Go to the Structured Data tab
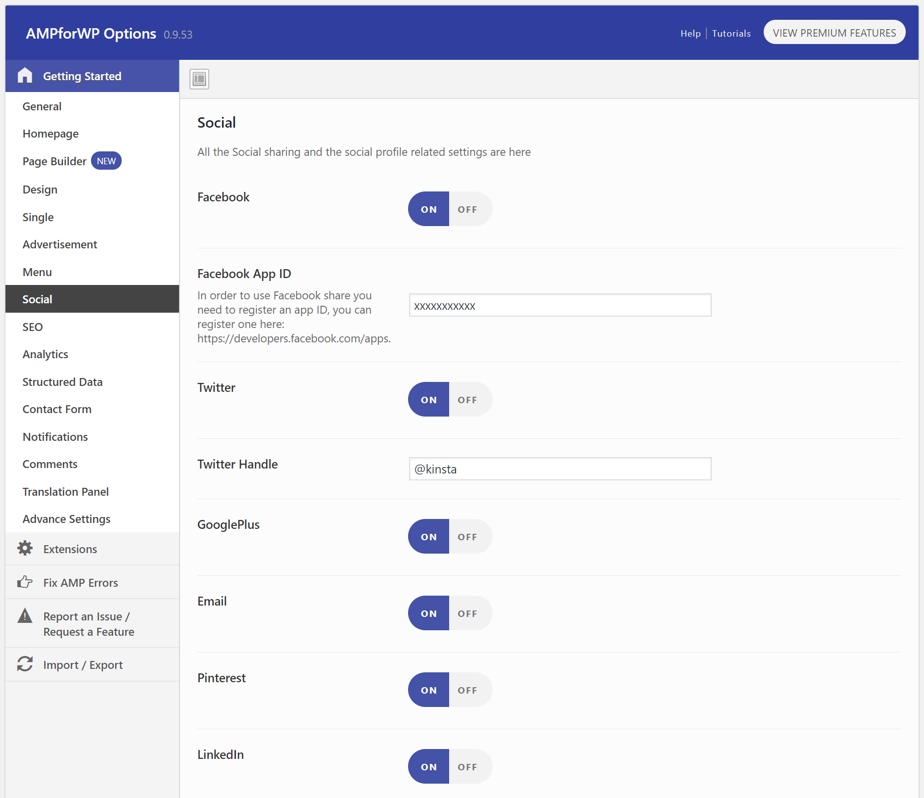This screenshot has width=924, height=798. [x=62, y=382]
